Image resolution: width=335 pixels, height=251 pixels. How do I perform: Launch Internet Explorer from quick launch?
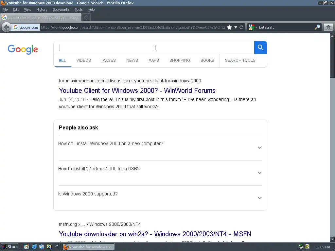click(34, 247)
